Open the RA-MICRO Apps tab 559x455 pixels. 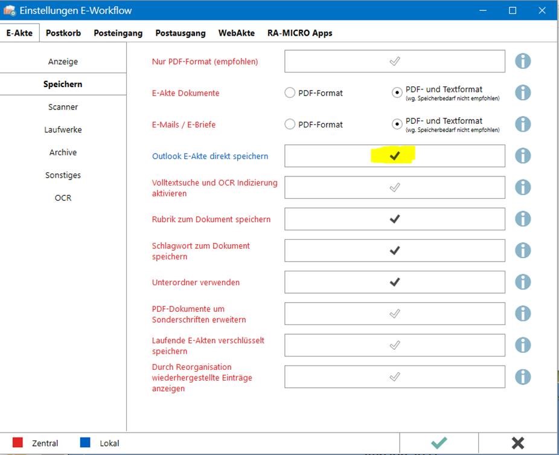click(x=300, y=33)
